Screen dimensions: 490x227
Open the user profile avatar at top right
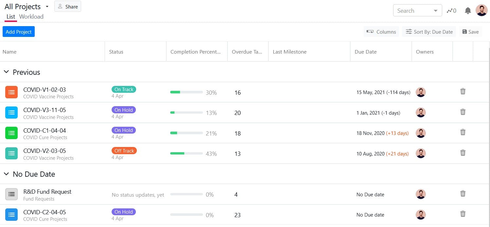(481, 10)
